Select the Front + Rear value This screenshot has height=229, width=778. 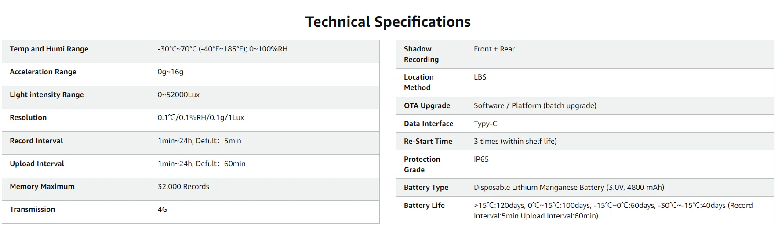[494, 49]
